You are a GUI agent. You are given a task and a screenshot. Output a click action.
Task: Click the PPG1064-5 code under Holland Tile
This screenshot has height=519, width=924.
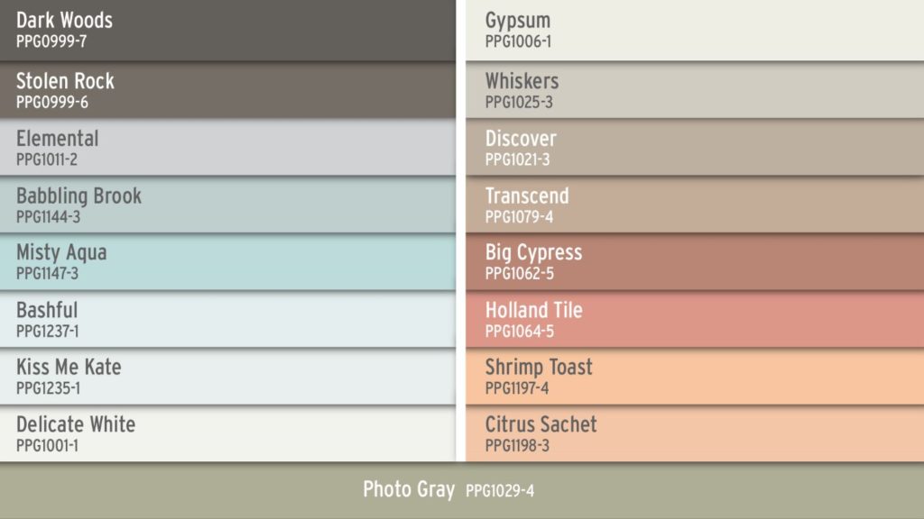(x=519, y=332)
